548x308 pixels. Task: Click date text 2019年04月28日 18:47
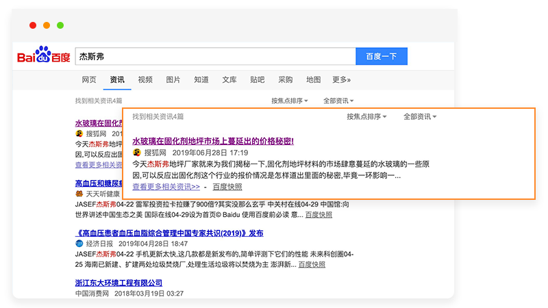pos(153,244)
